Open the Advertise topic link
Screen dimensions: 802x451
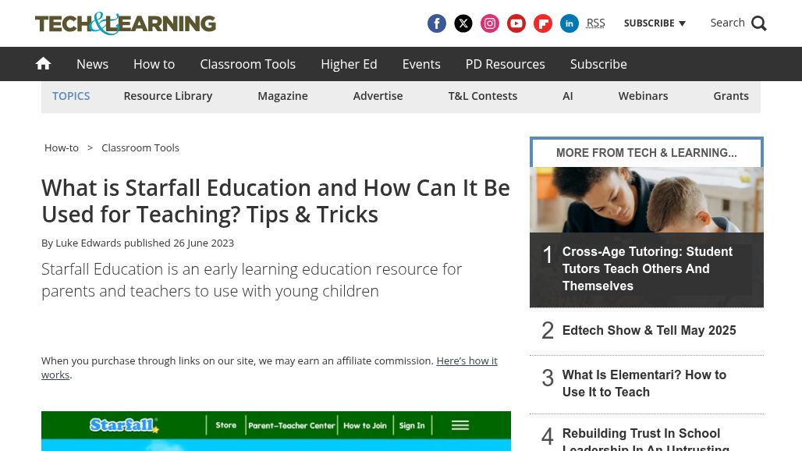pos(378,96)
